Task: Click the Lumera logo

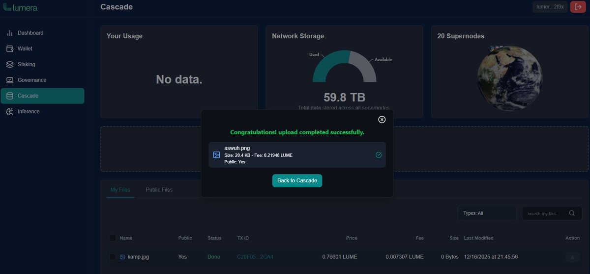Action: pos(20,7)
